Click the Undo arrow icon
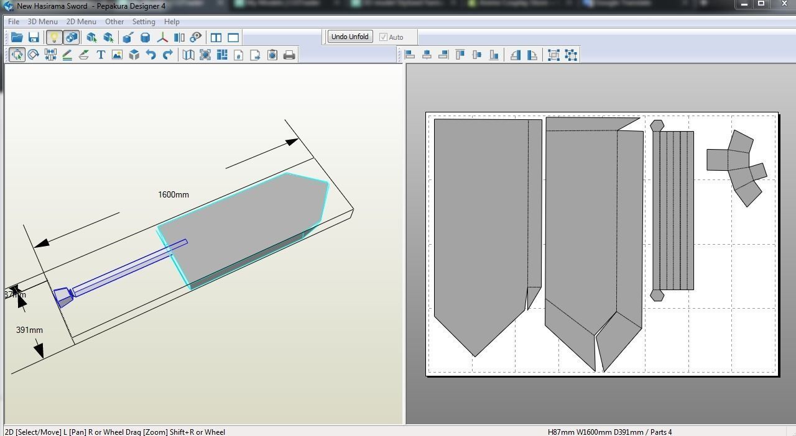Viewport: 796px width, 436px height. tap(150, 55)
